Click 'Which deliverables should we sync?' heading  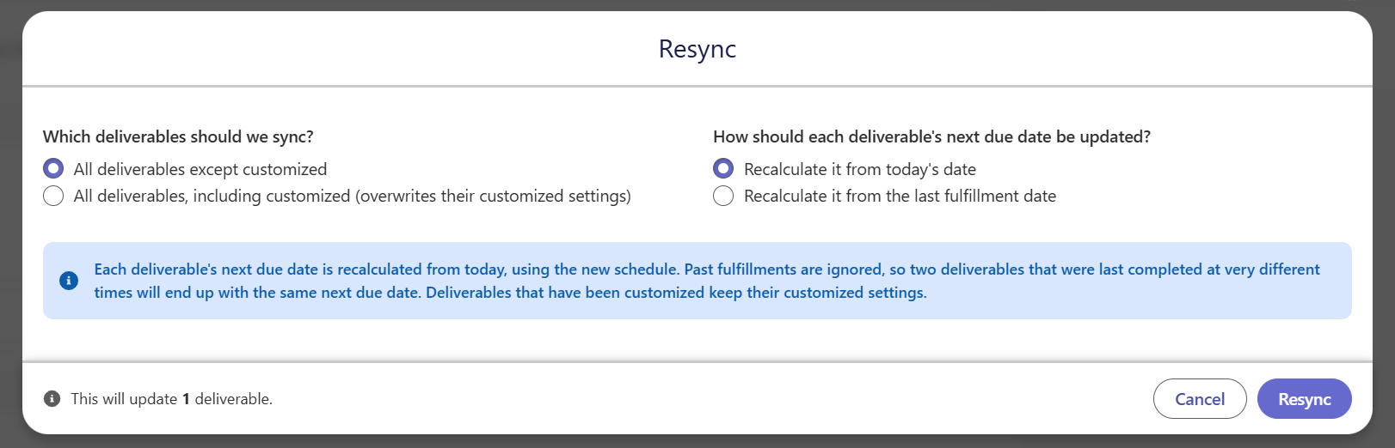(x=178, y=136)
